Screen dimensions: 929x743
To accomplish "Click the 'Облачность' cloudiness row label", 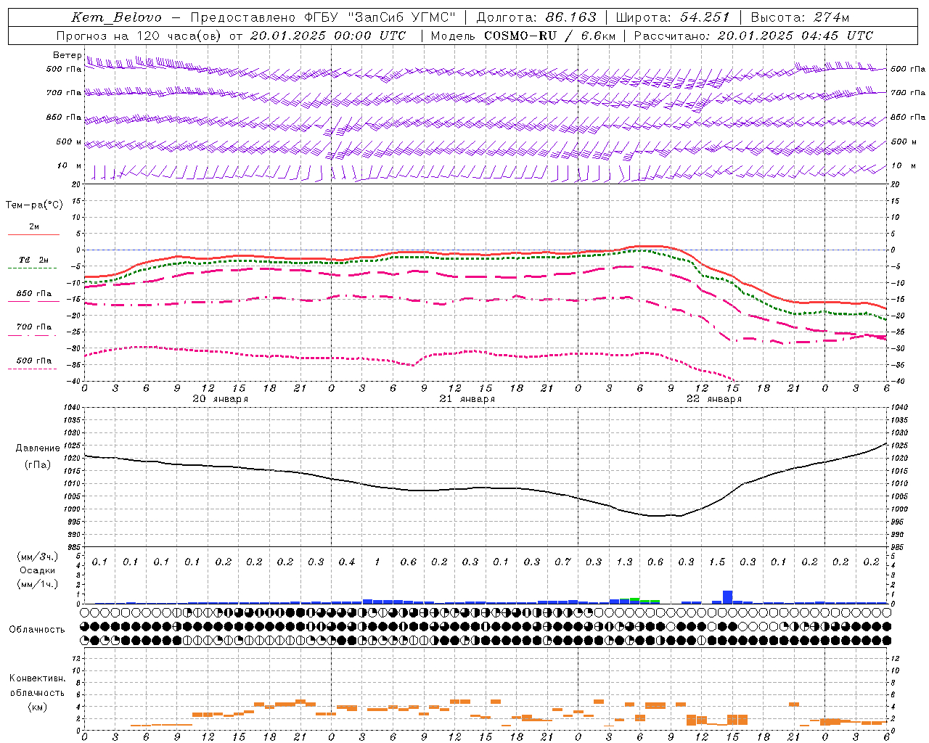I will (37, 630).
